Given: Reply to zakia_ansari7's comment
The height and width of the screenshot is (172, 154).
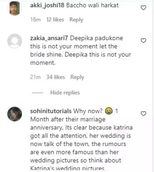Looking at the screenshot, I should point(77,77).
